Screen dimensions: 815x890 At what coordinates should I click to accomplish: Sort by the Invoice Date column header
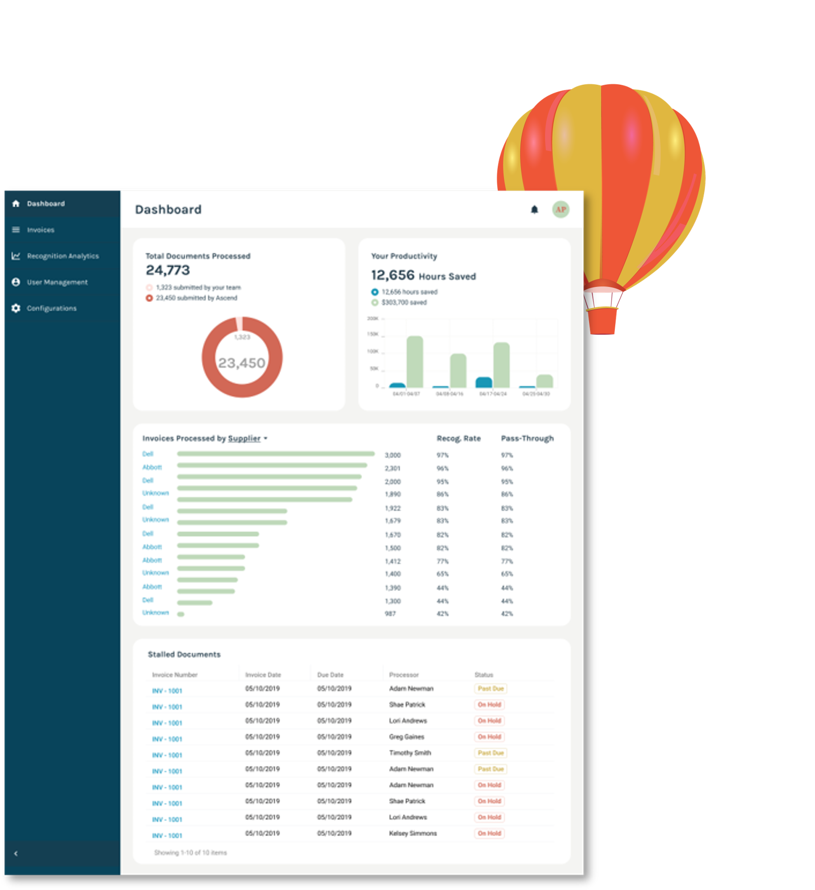click(x=263, y=675)
